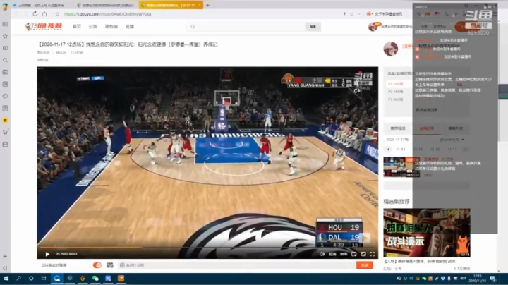Open the third nav item before 直播
Screen dimensions: 508x285
click(x=111, y=27)
